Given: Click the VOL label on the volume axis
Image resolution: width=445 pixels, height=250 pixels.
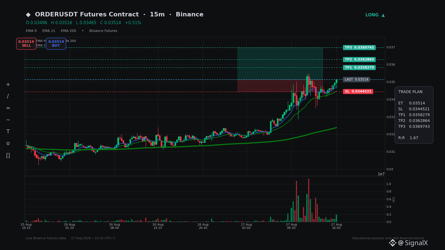Looking at the screenshot, I should point(394,199).
